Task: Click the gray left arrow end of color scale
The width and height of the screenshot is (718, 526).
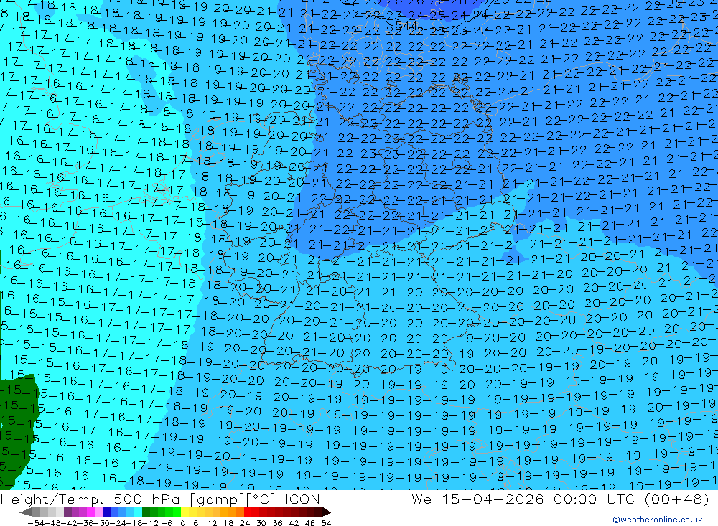Action: [x=26, y=512]
